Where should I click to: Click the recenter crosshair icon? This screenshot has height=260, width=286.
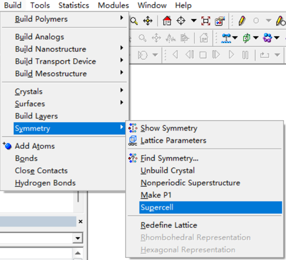(181, 20)
